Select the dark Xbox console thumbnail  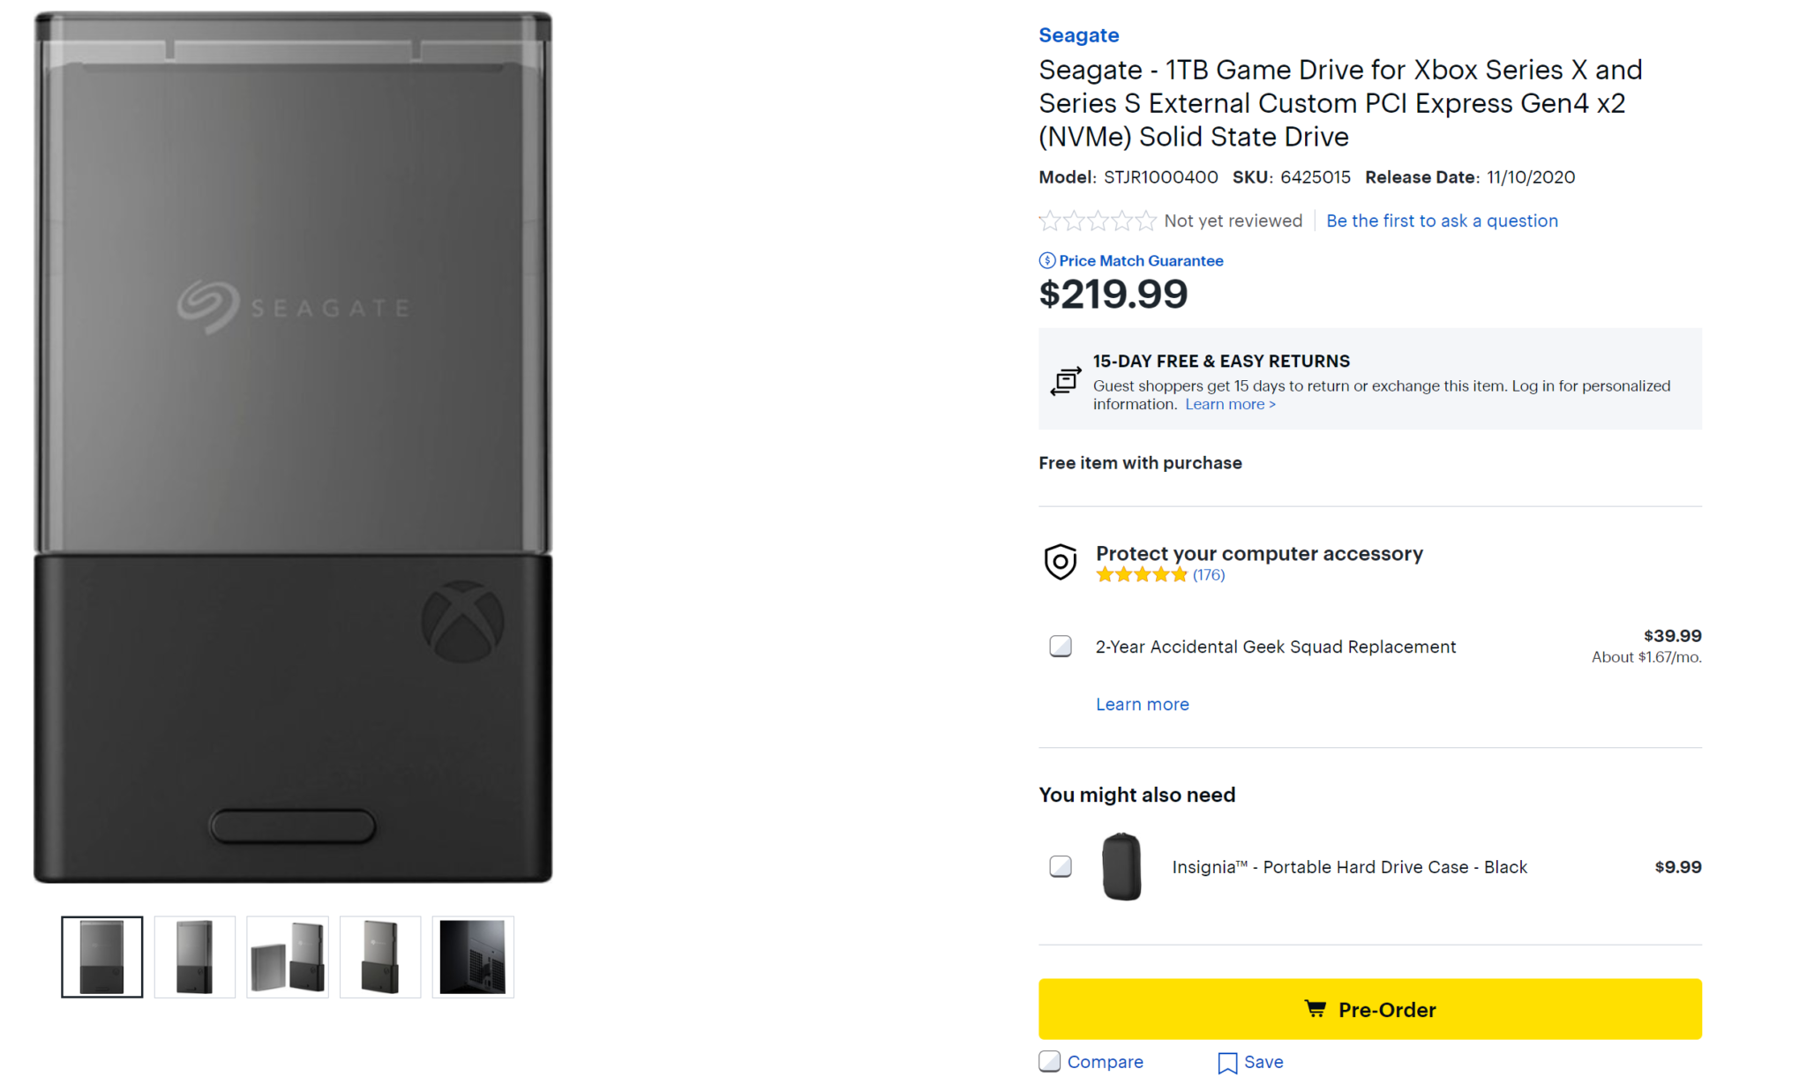pos(473,957)
